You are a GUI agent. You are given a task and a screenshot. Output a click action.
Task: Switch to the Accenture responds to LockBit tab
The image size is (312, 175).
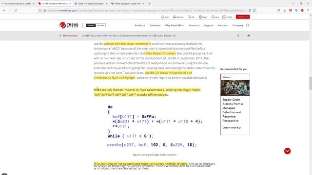(x=18, y=3)
